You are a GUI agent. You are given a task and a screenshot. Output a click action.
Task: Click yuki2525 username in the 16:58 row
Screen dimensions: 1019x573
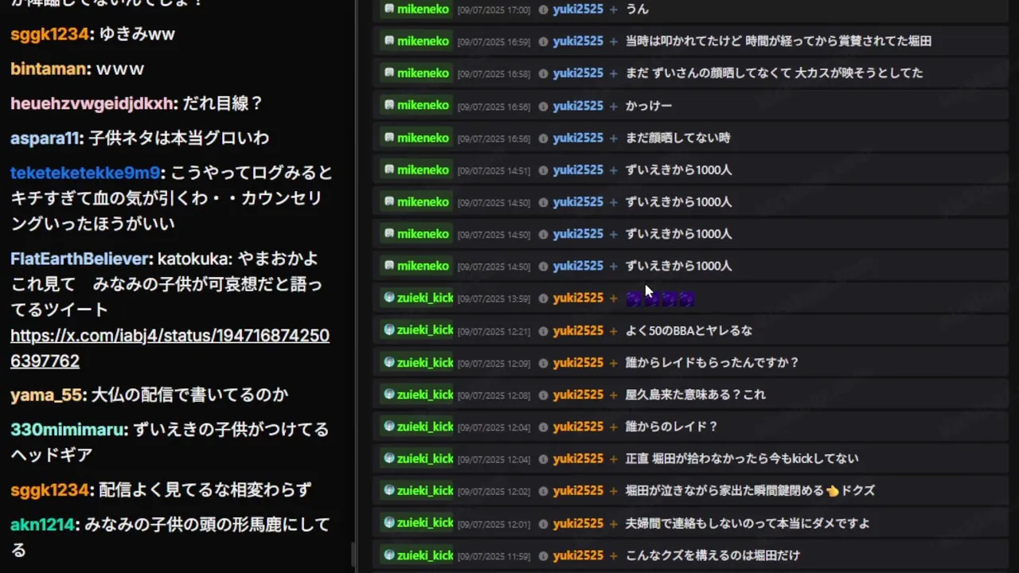point(578,73)
